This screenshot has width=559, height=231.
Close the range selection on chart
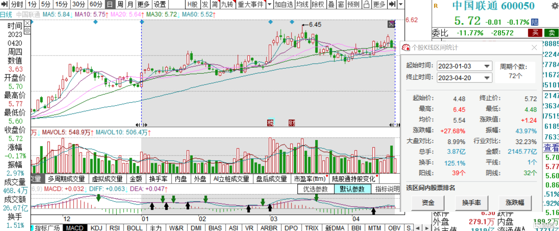pos(391,24)
